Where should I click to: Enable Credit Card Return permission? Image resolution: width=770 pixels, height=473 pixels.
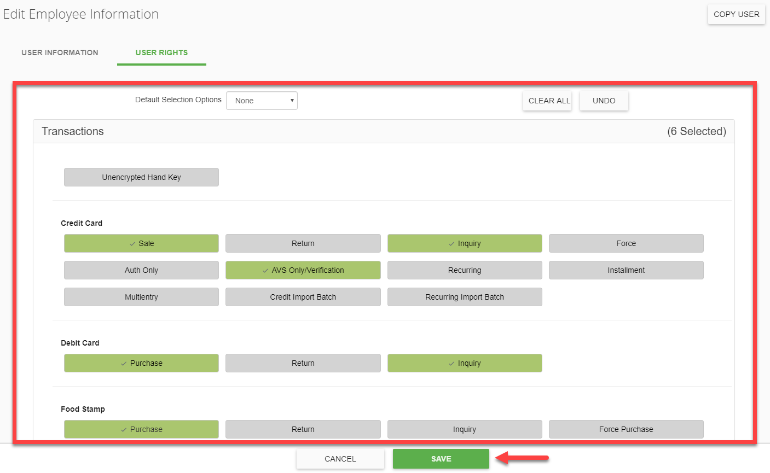(x=303, y=243)
